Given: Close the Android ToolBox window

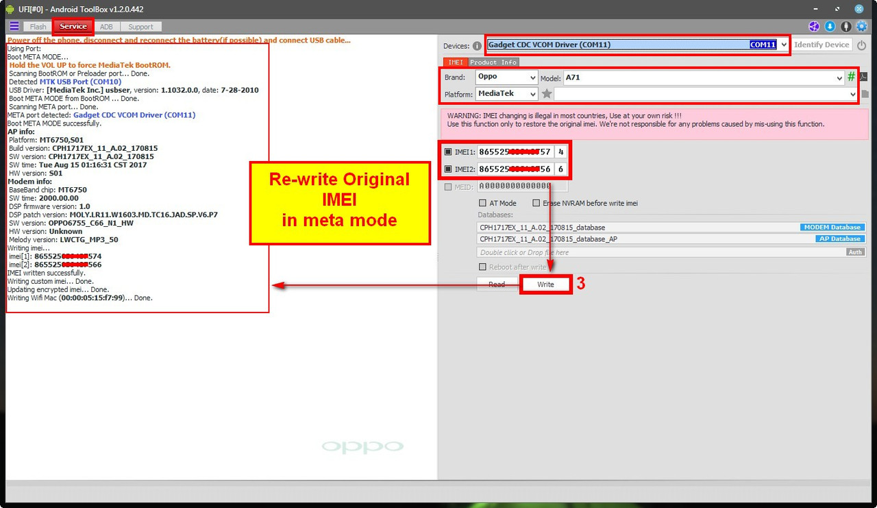Looking at the screenshot, I should (x=859, y=8).
